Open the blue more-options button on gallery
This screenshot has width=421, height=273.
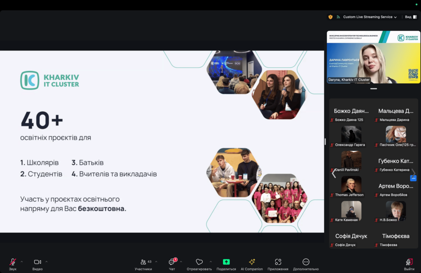[413, 178]
